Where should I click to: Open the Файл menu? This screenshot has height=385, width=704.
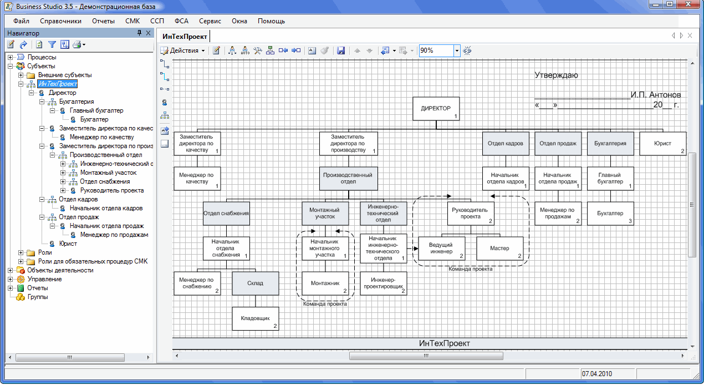21,21
